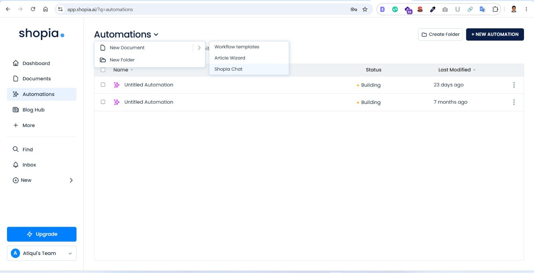This screenshot has width=534, height=273.
Task: Click Building status in the 23 days ago row
Action: pos(369,85)
